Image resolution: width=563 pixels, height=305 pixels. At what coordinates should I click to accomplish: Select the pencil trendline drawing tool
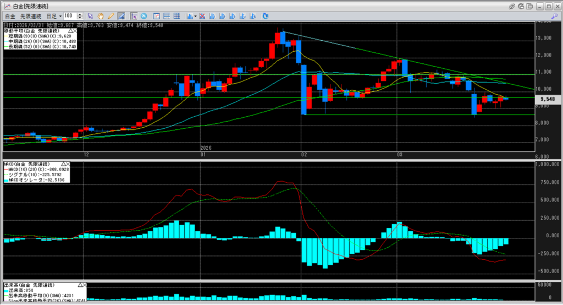point(111,16)
